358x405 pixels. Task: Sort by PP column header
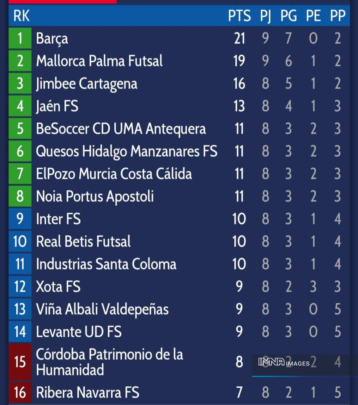click(337, 16)
